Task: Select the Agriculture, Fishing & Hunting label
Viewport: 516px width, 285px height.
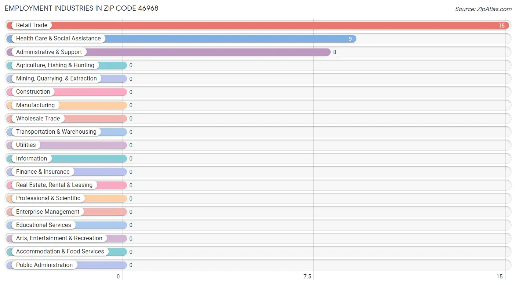Action: [55, 65]
